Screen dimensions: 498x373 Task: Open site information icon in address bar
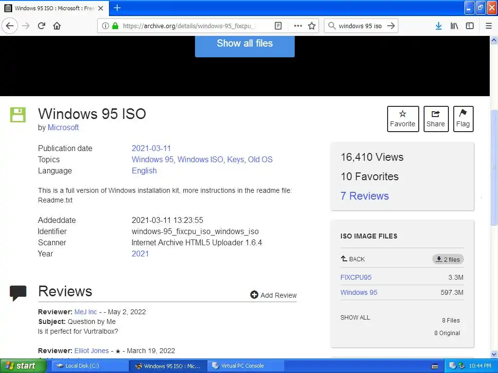click(x=105, y=26)
